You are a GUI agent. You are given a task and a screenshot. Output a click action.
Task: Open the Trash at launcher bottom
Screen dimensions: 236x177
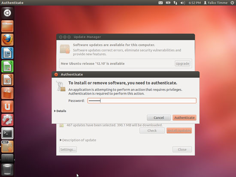tap(7, 170)
